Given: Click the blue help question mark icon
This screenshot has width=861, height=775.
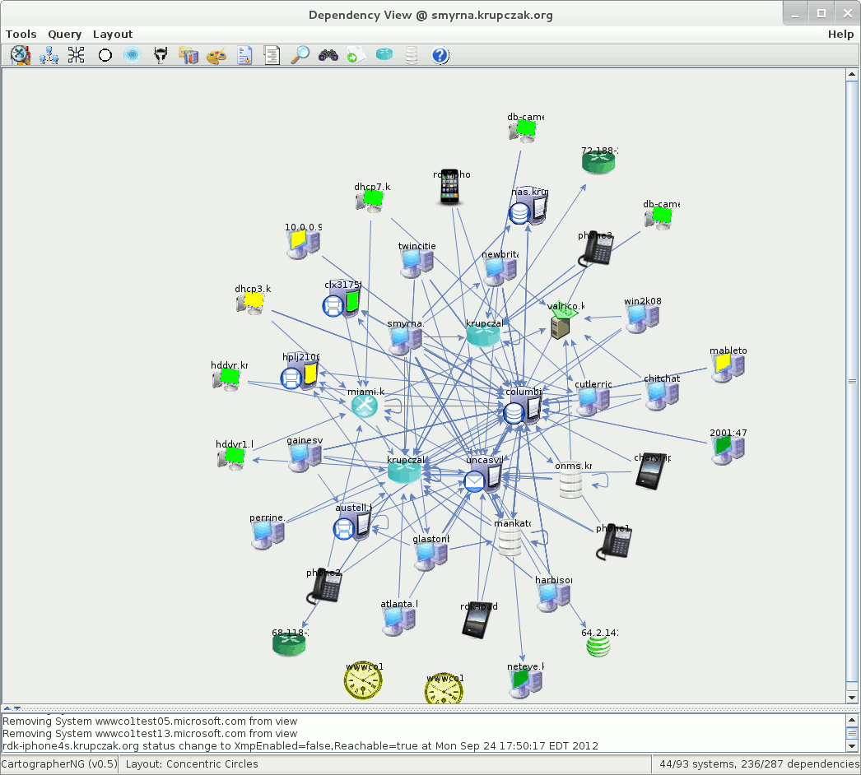Looking at the screenshot, I should point(440,55).
